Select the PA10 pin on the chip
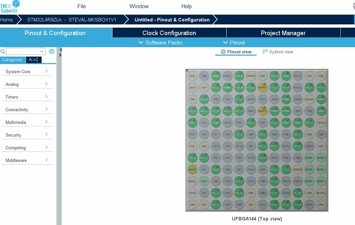355x225 pixels. 298,99
